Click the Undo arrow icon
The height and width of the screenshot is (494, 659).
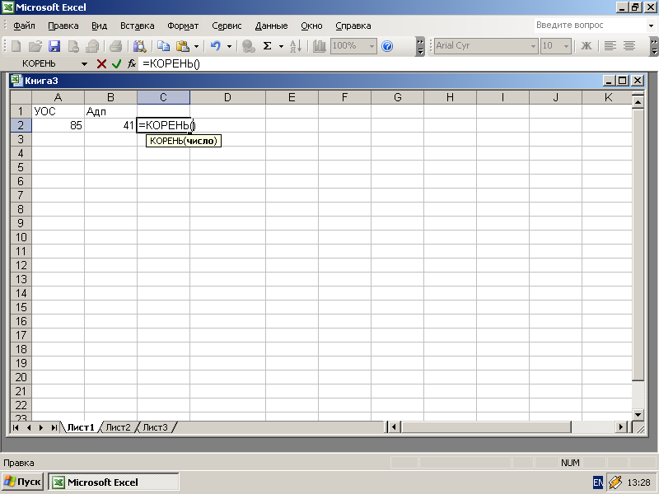(x=216, y=46)
